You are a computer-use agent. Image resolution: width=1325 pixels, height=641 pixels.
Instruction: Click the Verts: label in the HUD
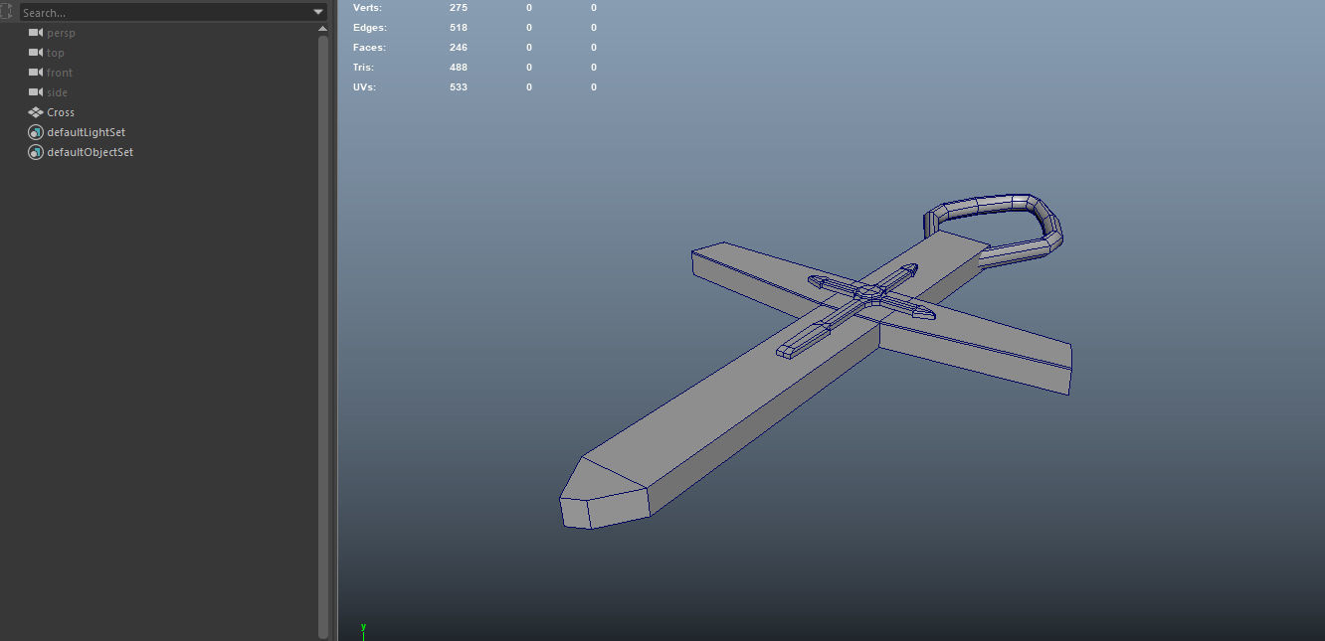pos(368,8)
